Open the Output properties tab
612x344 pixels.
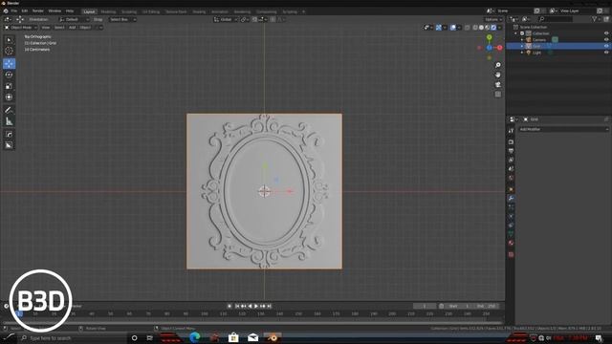click(511, 151)
